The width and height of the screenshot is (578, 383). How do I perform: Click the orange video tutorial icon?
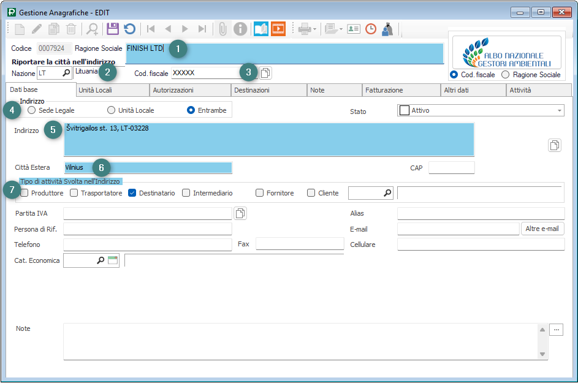tap(278, 29)
